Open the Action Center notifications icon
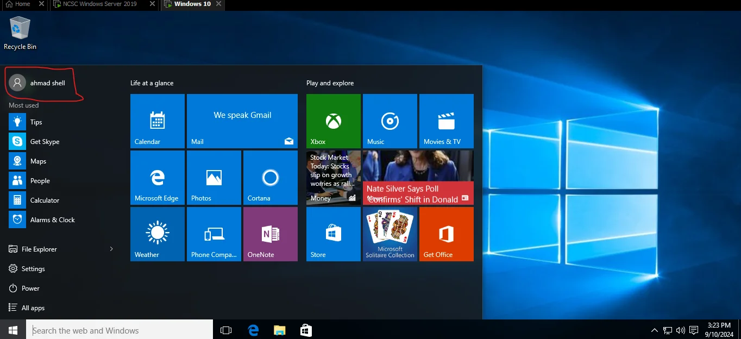Screen dimensions: 741x339 [694, 330]
